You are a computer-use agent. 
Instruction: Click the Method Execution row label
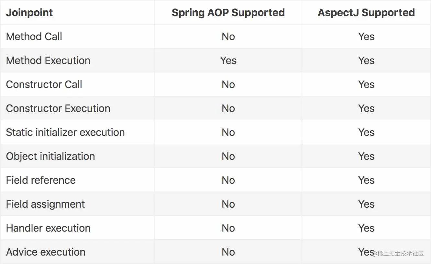pos(48,60)
